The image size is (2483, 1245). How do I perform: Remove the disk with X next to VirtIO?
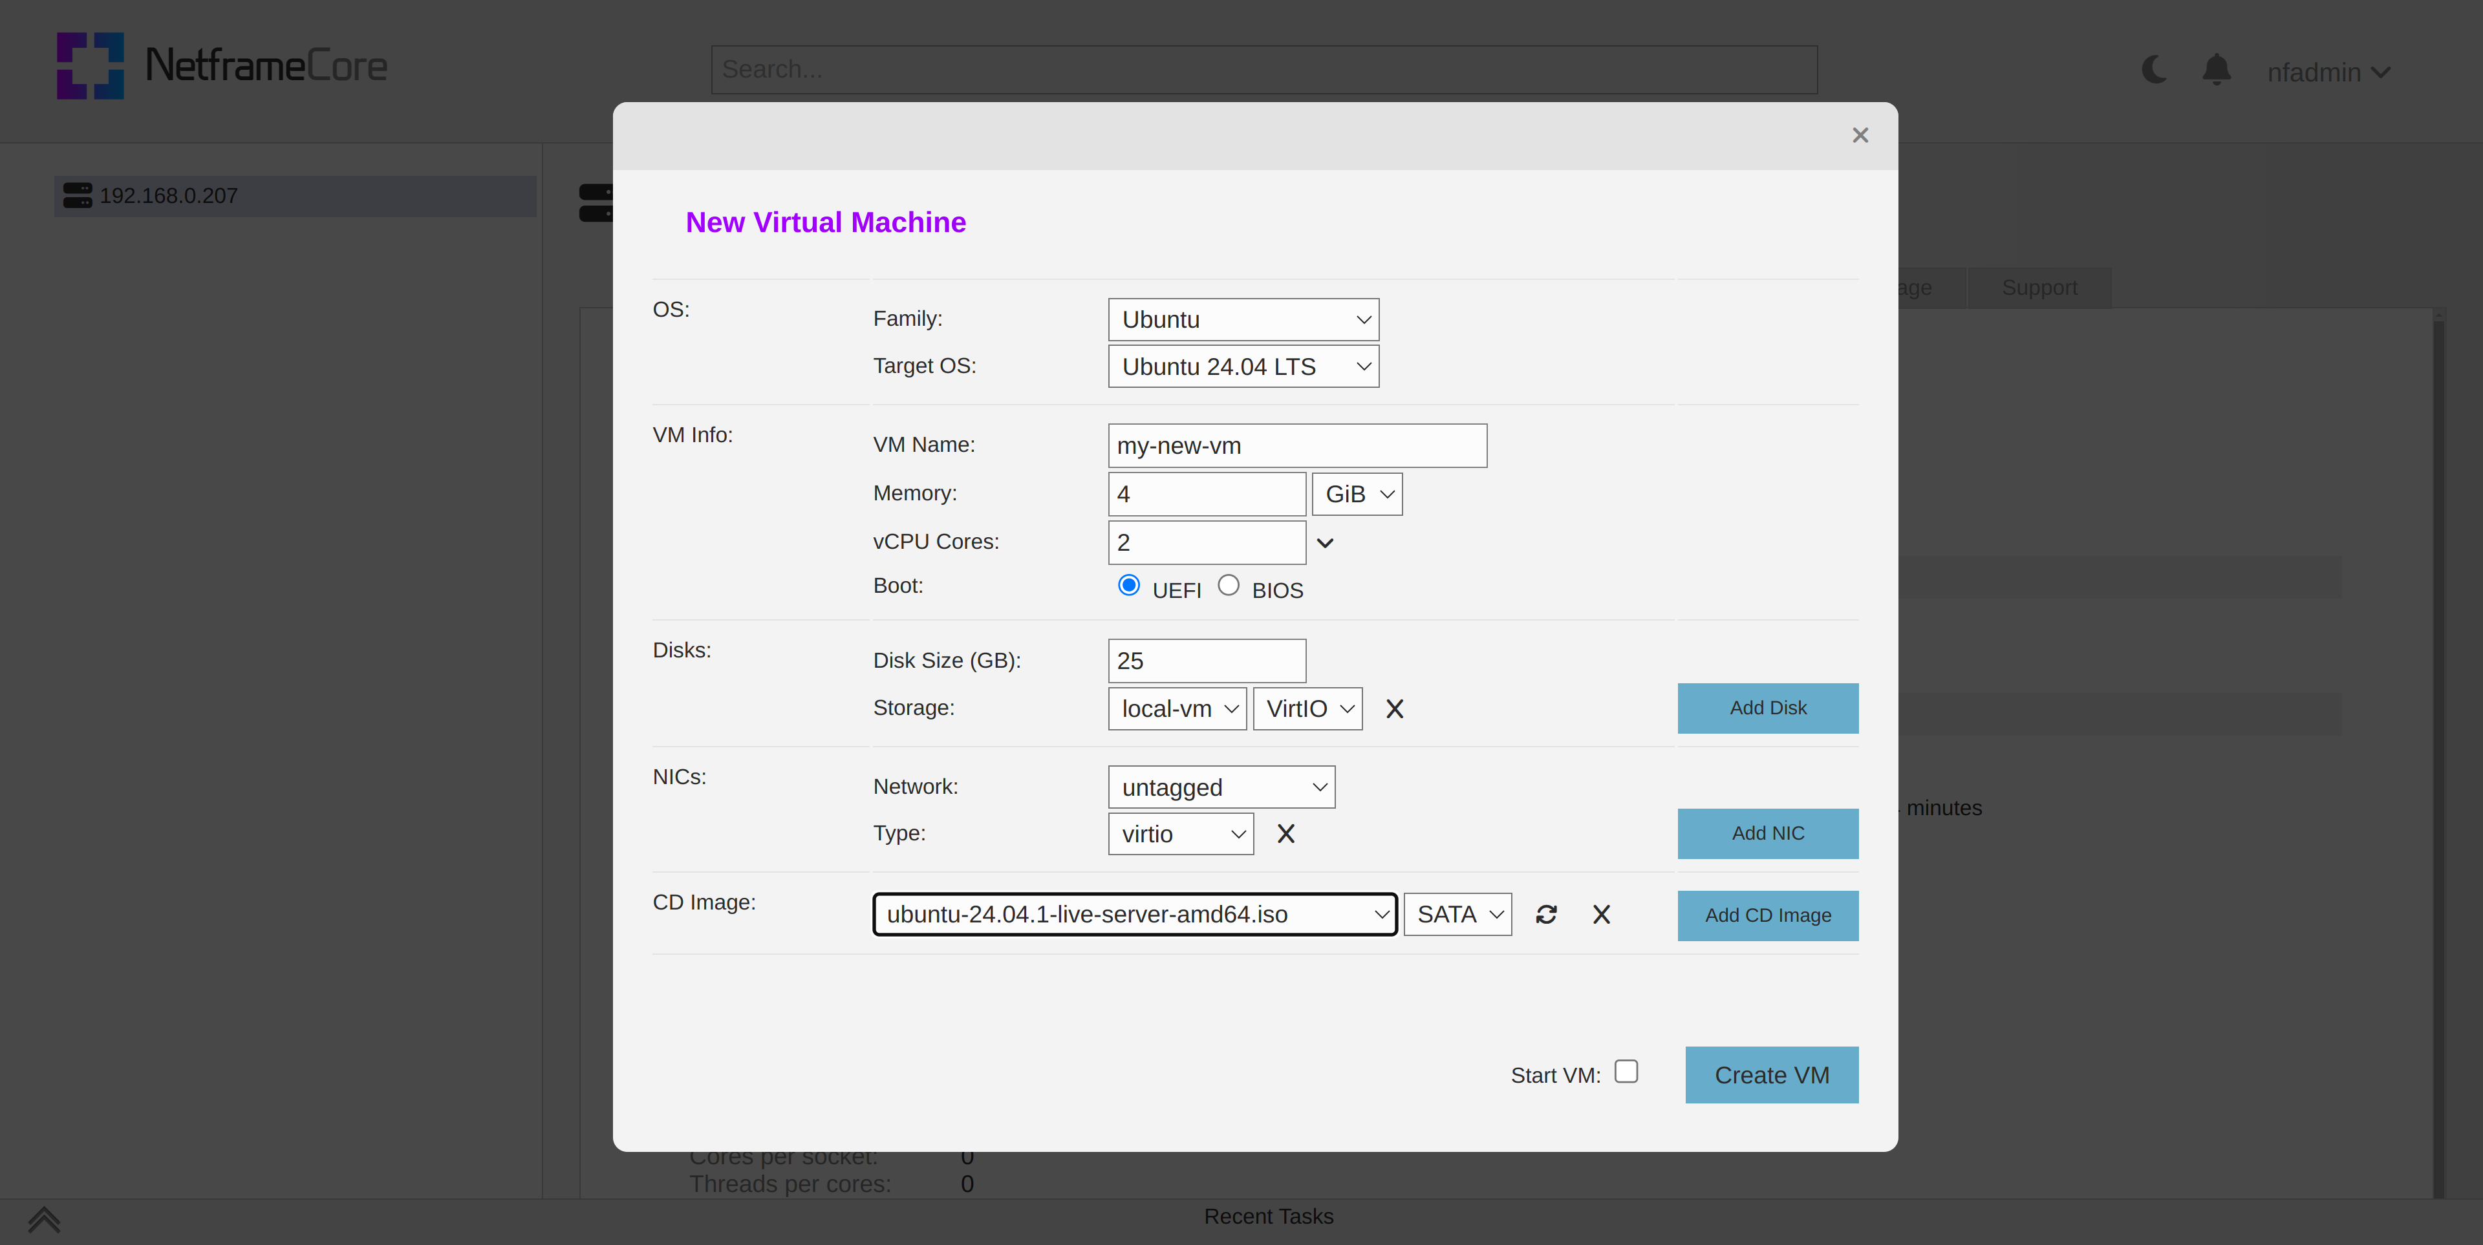pos(1394,709)
